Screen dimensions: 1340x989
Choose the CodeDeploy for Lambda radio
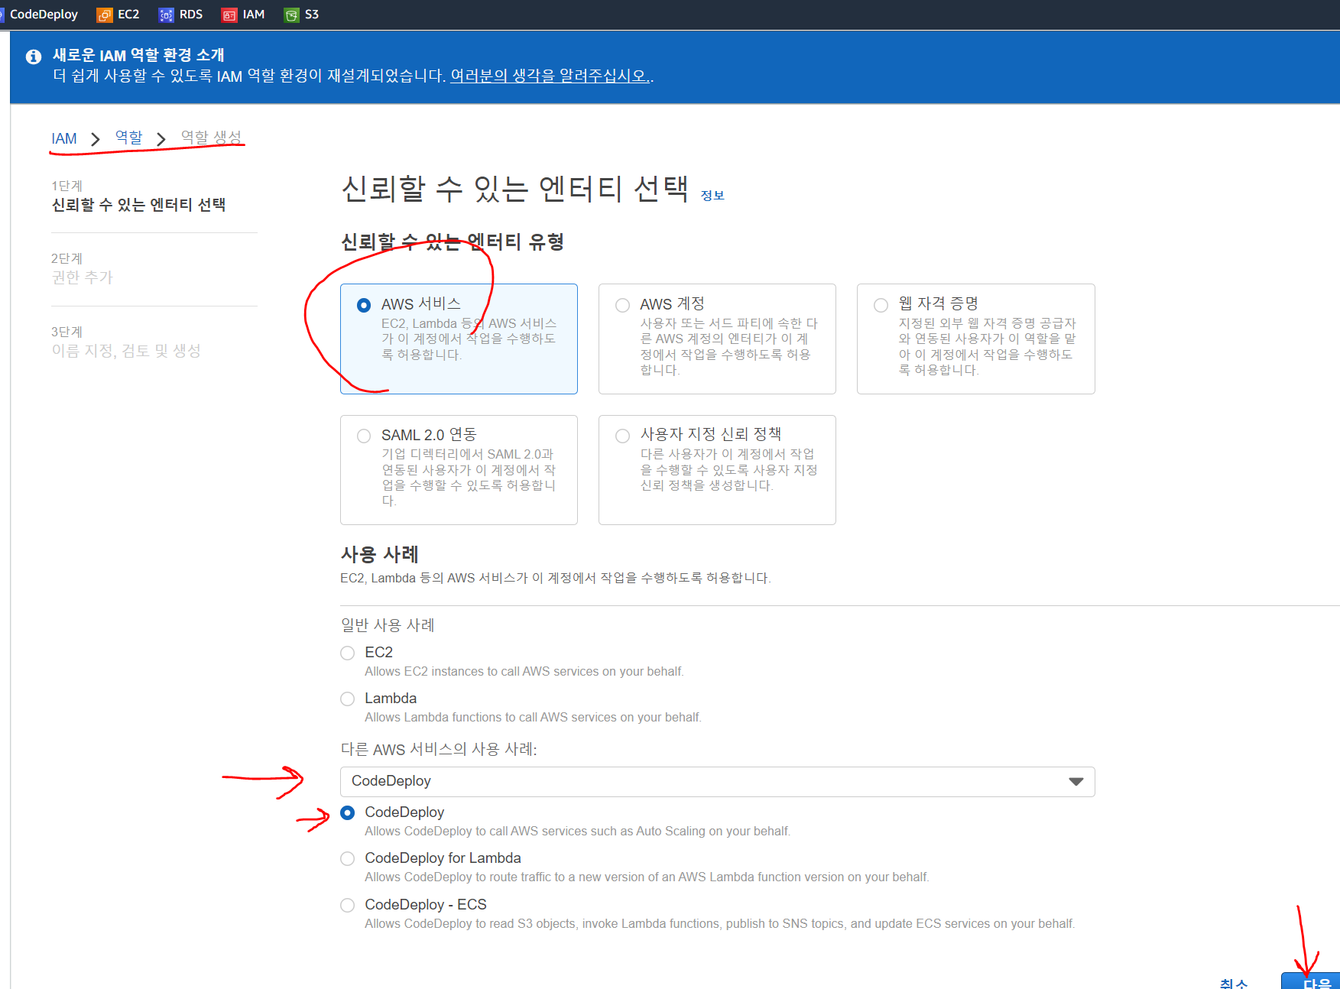coord(348,858)
